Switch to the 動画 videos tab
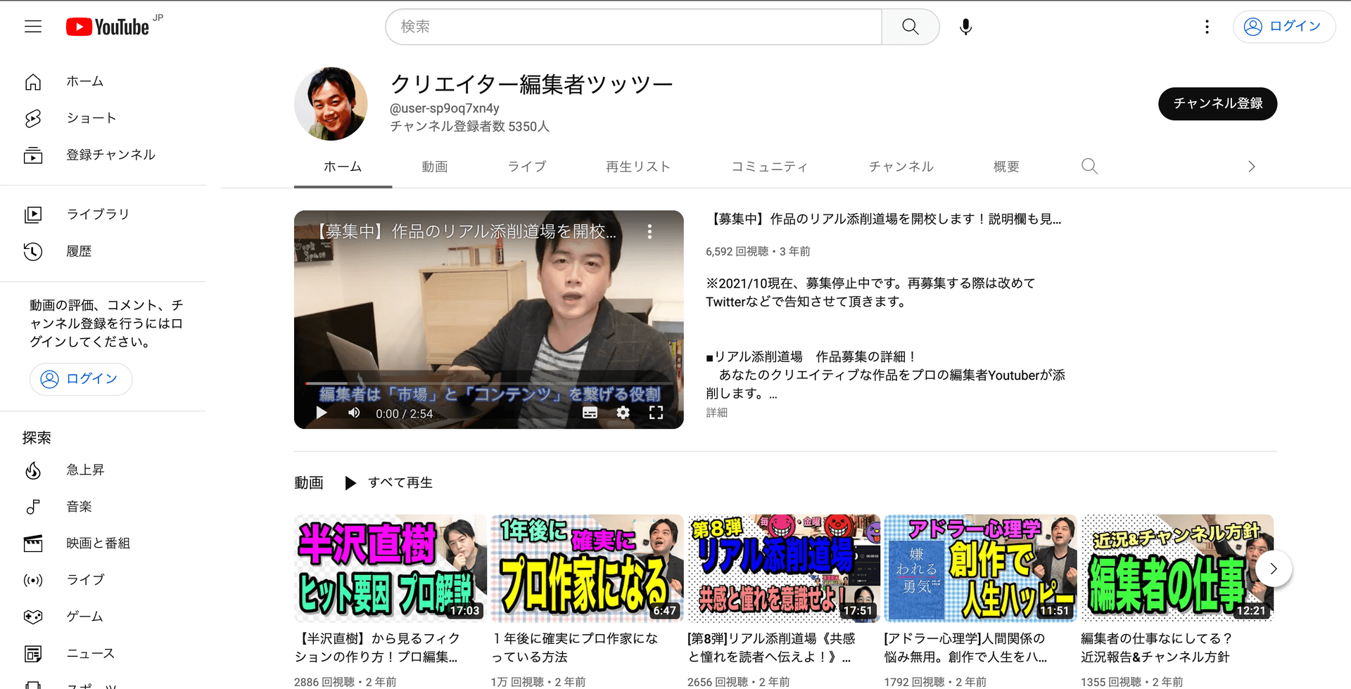Viewport: 1351px width, 689px height. coord(434,166)
